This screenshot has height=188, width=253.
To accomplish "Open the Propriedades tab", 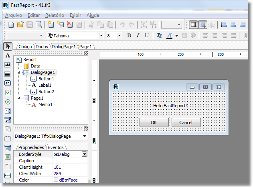I will click(31, 147).
